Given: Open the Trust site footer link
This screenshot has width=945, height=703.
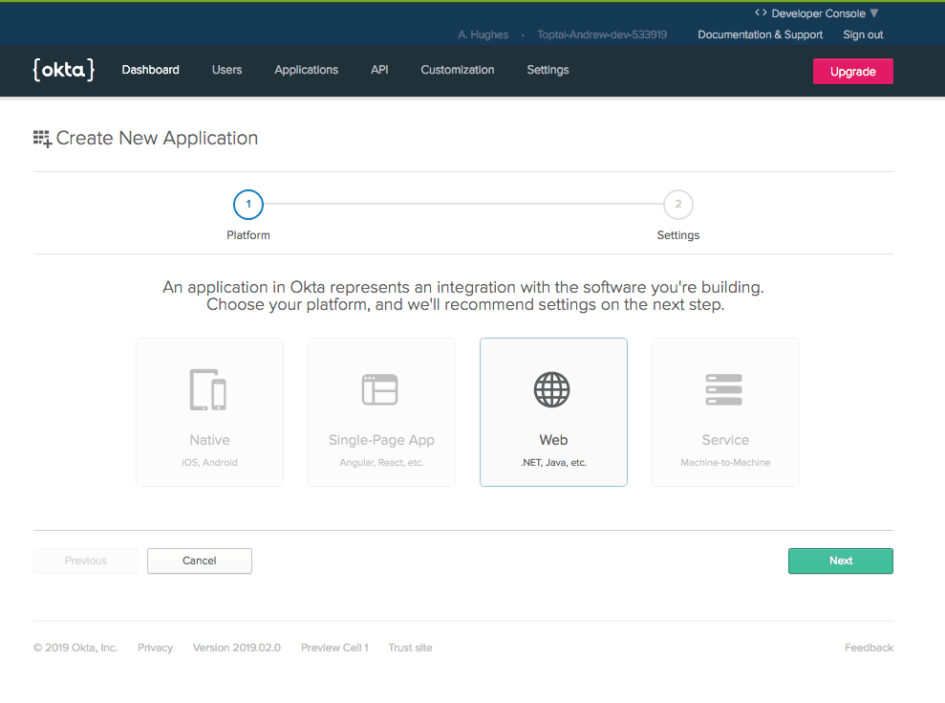Looking at the screenshot, I should point(410,648).
